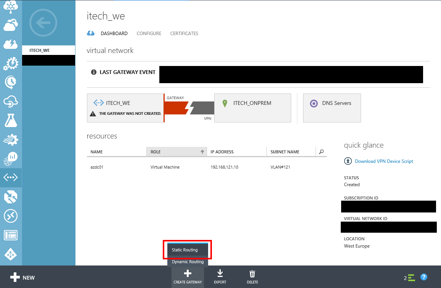The image size is (441, 288).
Task: Open the search icon in the resources table header
Action: [321, 152]
